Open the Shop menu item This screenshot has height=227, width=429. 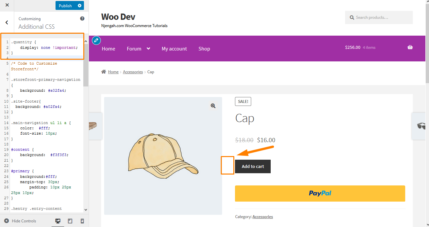[204, 49]
